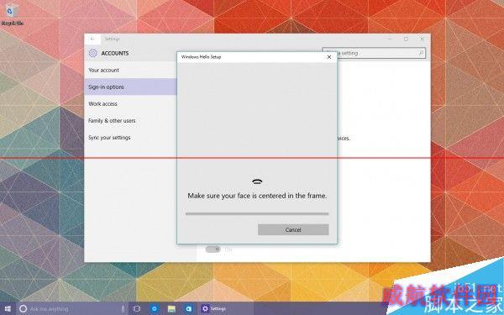Close the Windows Hello Setup dialog
The width and height of the screenshot is (504, 315).
[x=328, y=57]
